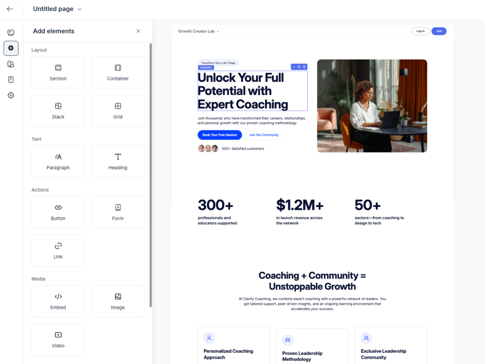
Task: Select the add elements plus icon
Action: [x=11, y=48]
